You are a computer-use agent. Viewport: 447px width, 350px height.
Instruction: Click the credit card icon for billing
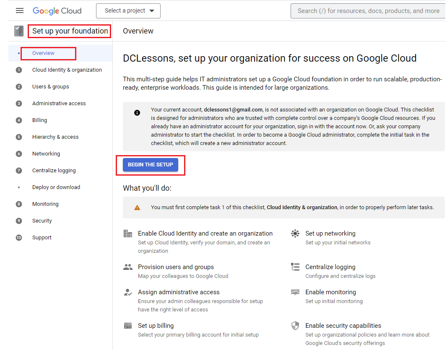click(128, 326)
